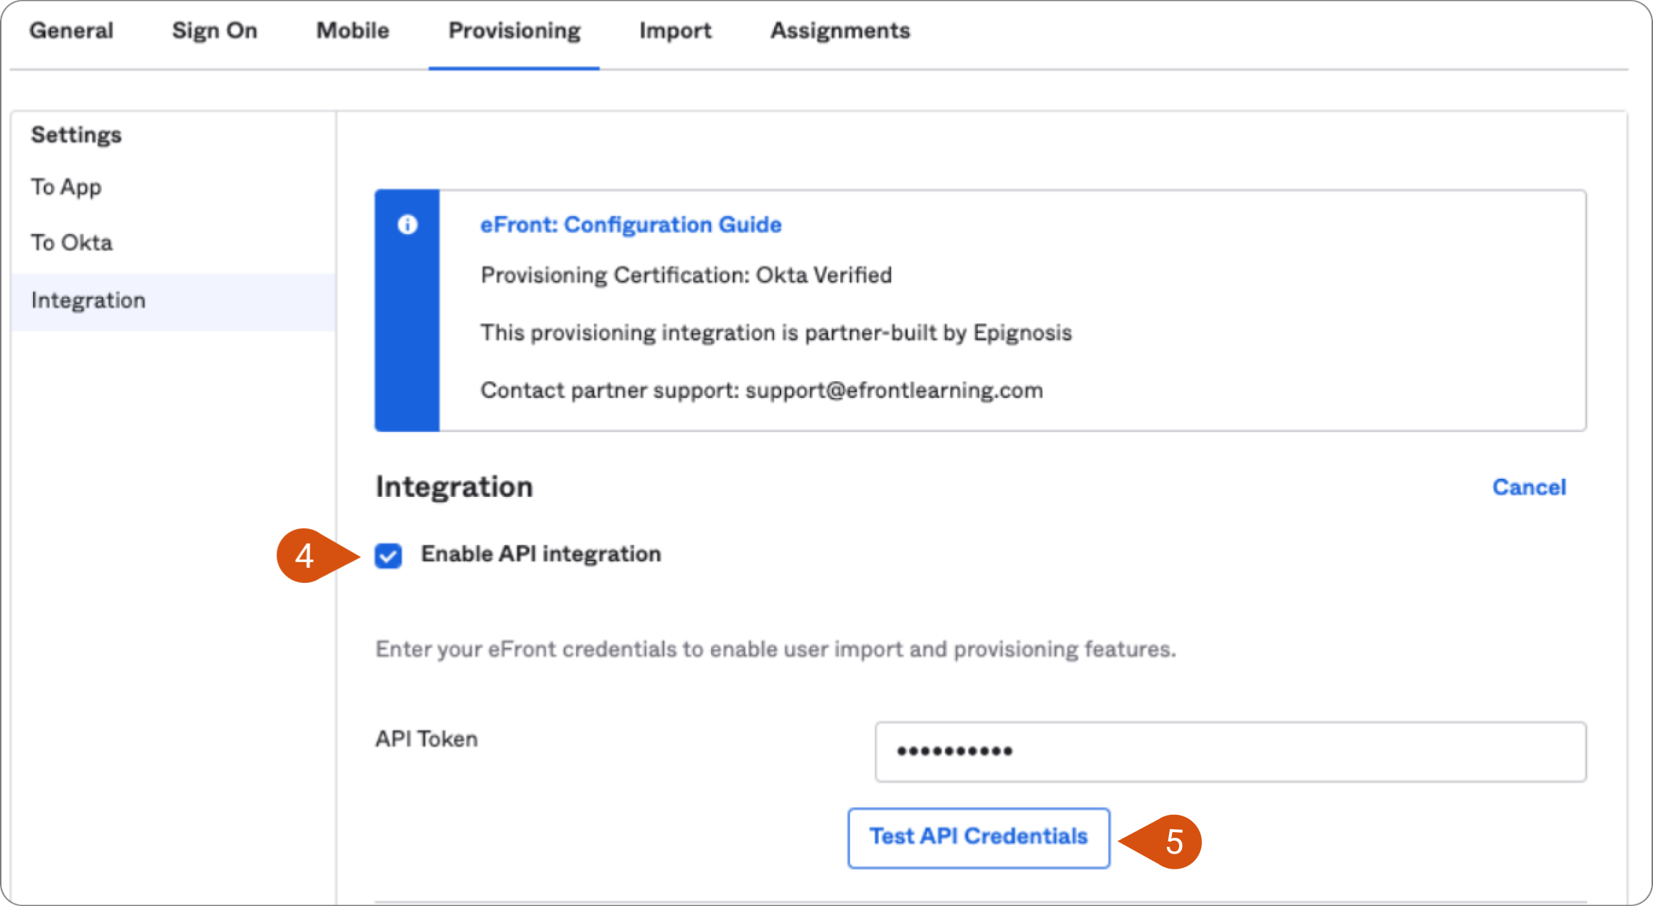
Task: Click the blue info icon
Action: (x=407, y=225)
